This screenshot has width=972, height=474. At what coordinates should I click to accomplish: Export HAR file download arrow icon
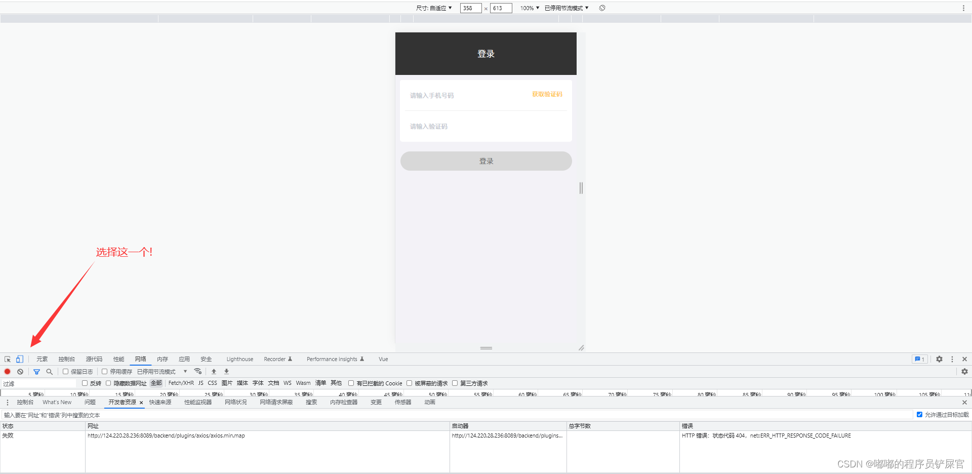pos(226,371)
